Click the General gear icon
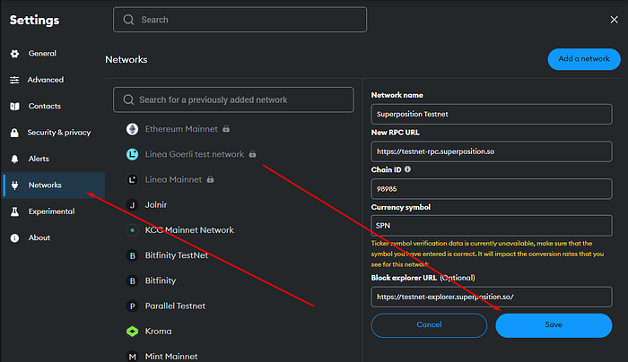 pyautogui.click(x=14, y=54)
